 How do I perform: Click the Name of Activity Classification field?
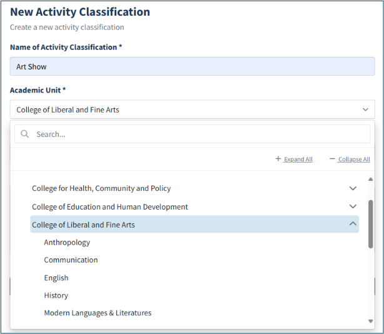click(x=192, y=66)
